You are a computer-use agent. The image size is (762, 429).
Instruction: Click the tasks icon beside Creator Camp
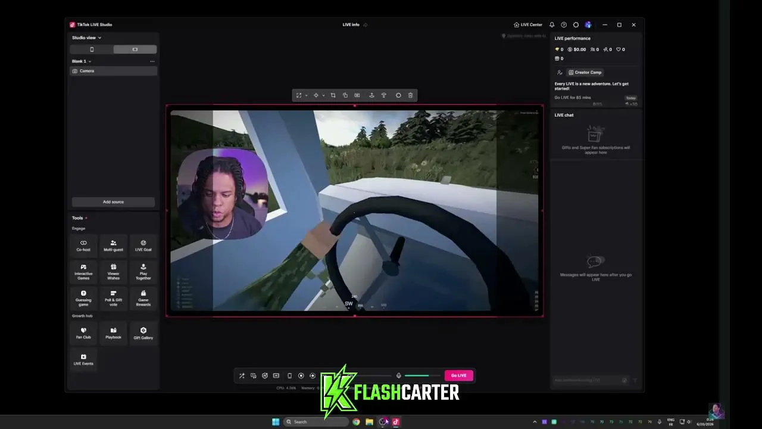pyautogui.click(x=560, y=72)
